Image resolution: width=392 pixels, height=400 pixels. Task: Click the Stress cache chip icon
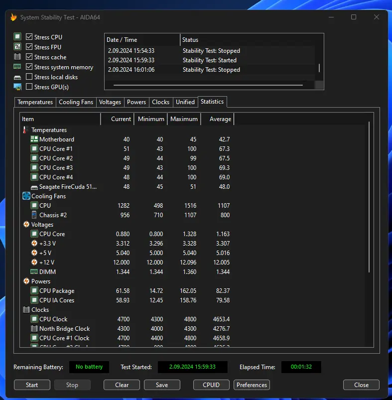(x=17, y=57)
